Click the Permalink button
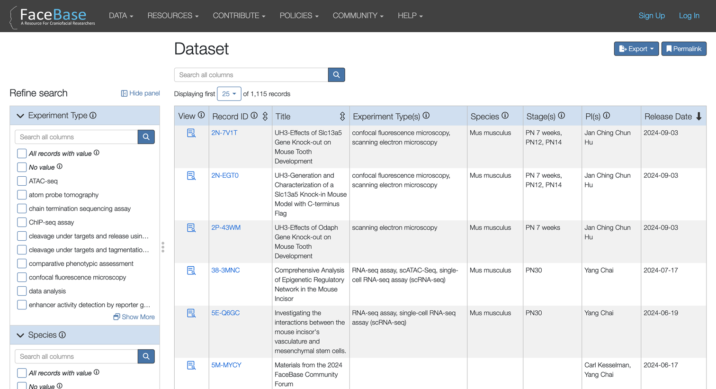 pyautogui.click(x=683, y=48)
